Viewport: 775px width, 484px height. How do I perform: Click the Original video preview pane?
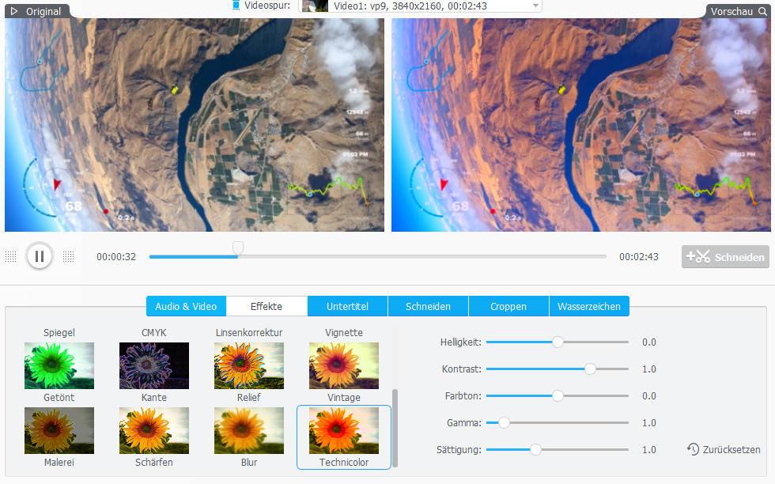tap(195, 125)
